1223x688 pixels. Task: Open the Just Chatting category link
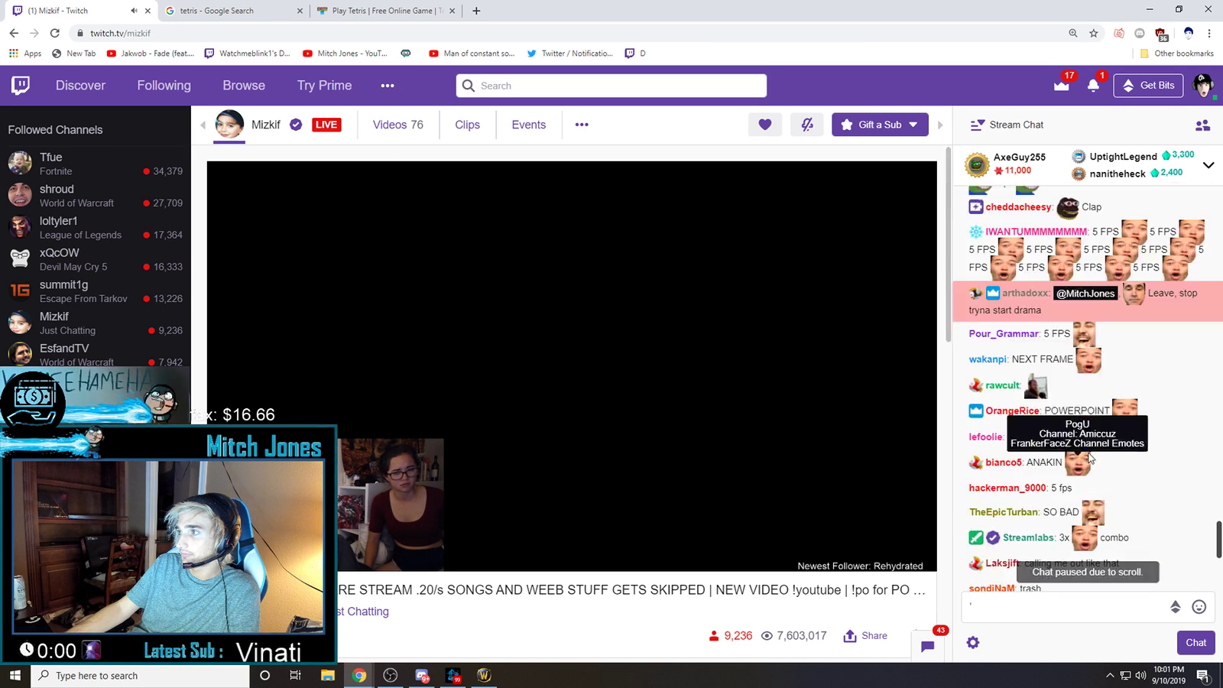pos(364,612)
